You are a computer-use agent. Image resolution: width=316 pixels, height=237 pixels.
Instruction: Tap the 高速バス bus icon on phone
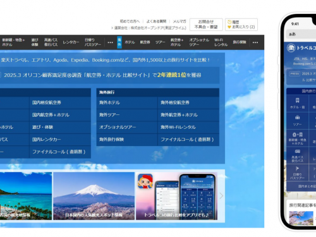coord(297,151)
